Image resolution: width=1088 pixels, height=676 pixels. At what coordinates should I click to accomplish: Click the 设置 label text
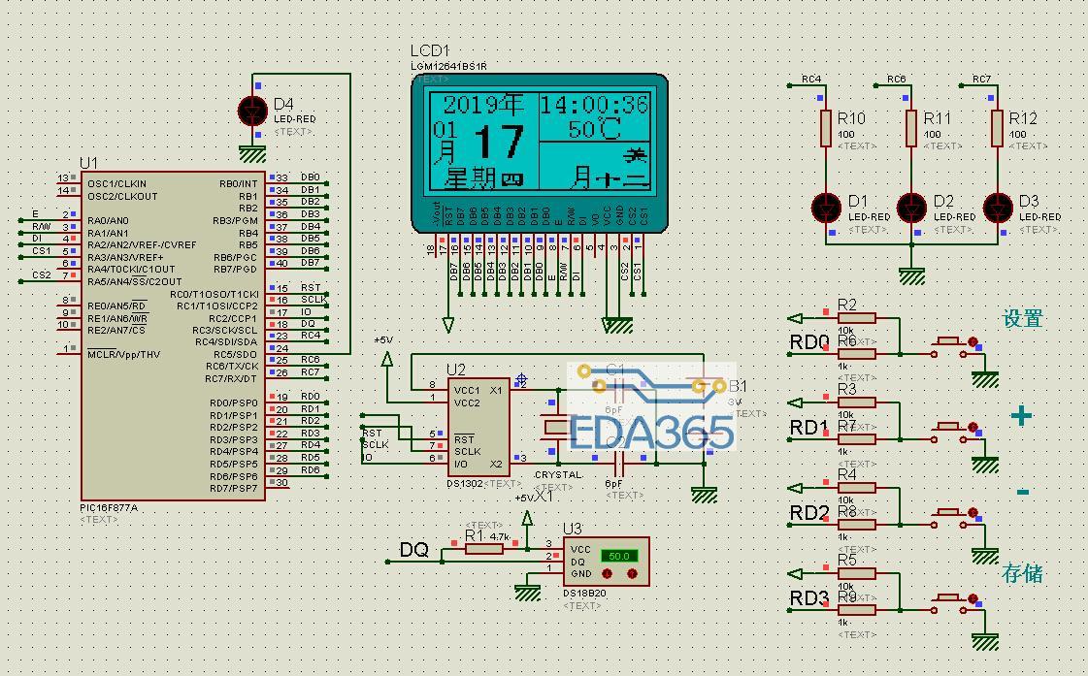(x=1023, y=319)
